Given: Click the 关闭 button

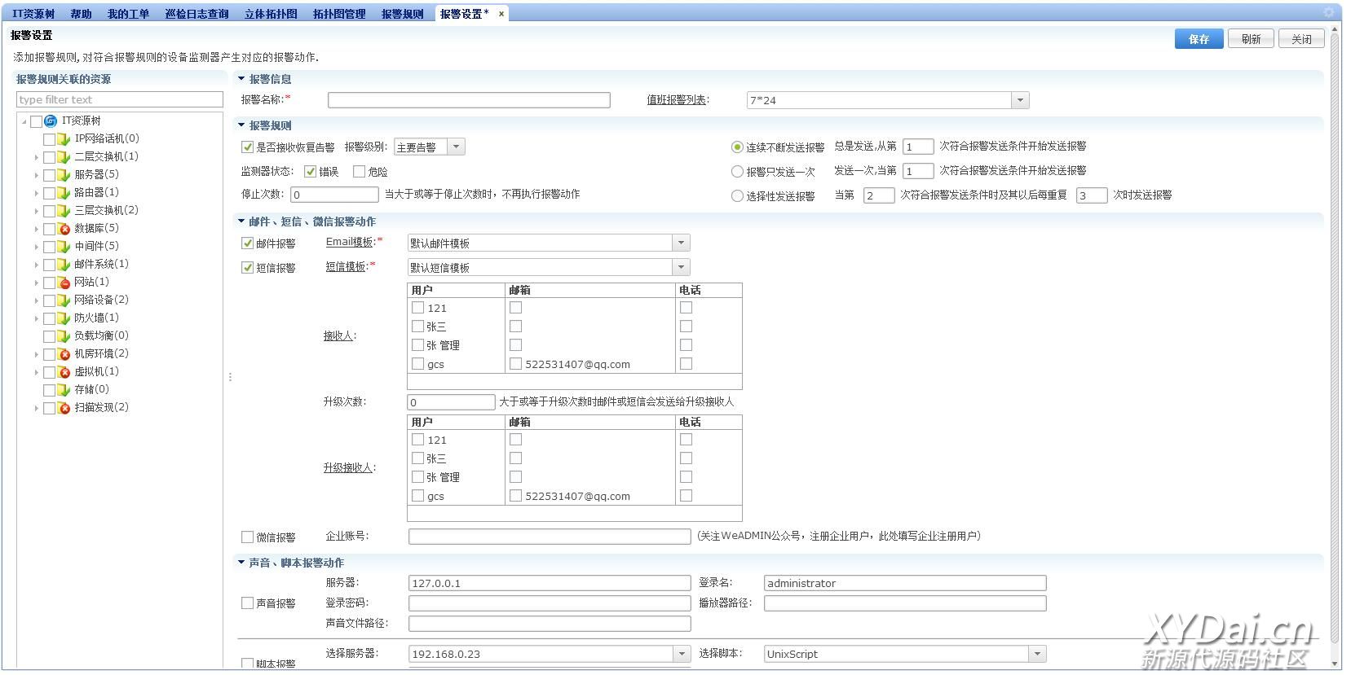Looking at the screenshot, I should [1301, 39].
